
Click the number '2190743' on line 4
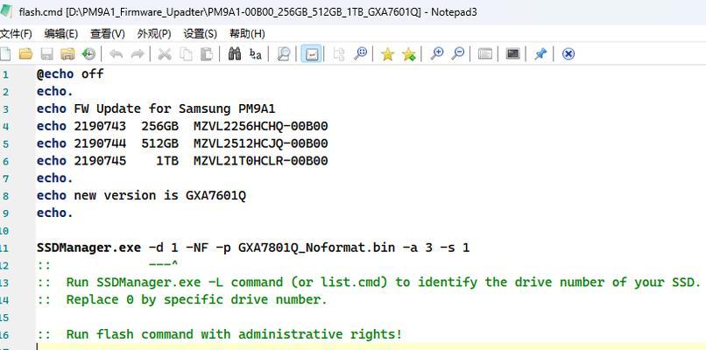(x=100, y=126)
